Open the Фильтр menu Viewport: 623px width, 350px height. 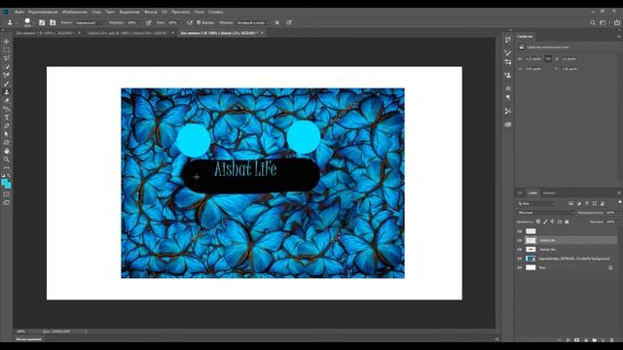(151, 12)
